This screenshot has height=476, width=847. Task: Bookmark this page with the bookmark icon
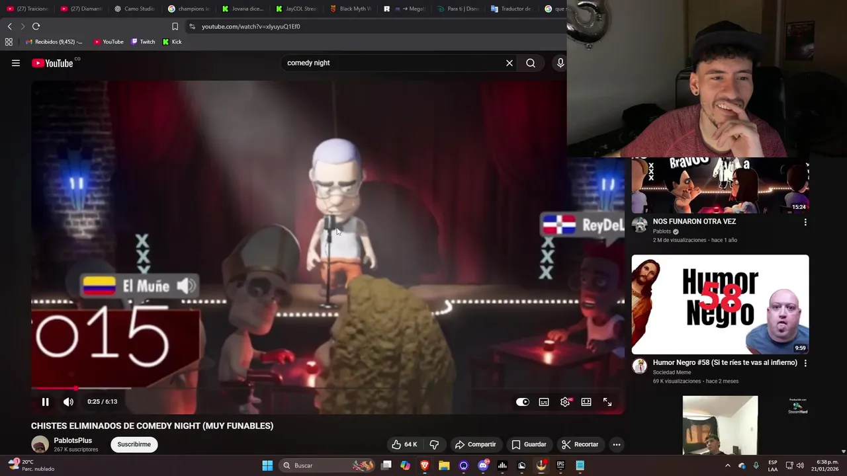[175, 26]
